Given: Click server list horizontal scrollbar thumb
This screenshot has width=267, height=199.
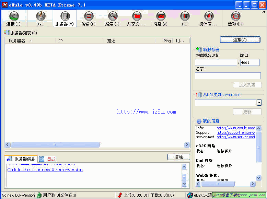Looking at the screenshot, I should coord(55,145).
